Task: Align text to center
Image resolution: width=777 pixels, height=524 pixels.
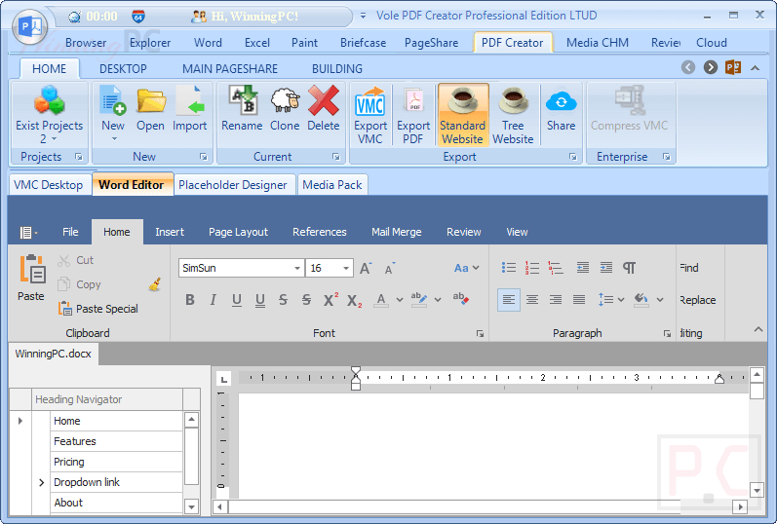Action: click(x=532, y=300)
